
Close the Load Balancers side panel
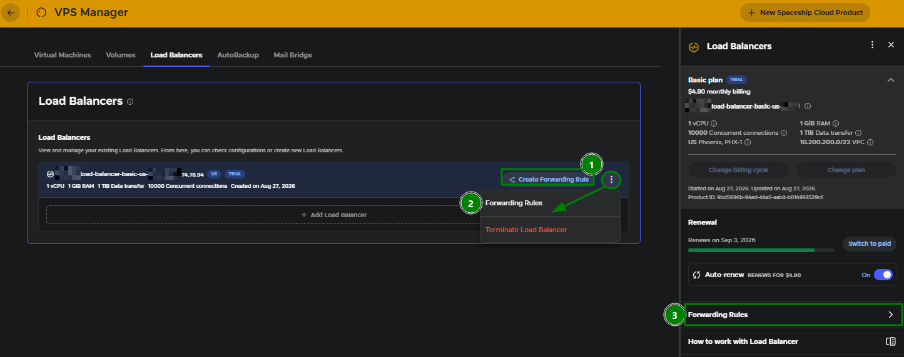[891, 45]
